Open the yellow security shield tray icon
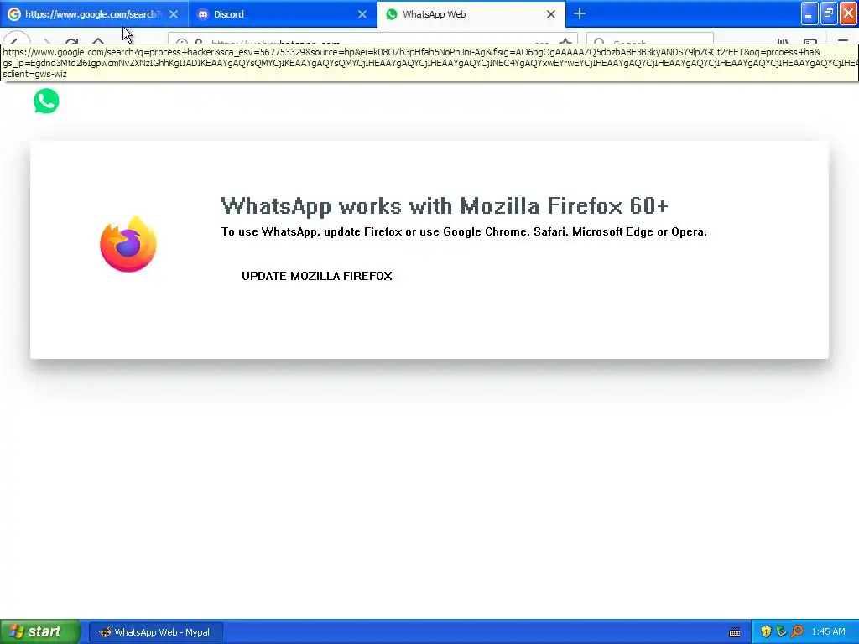Screen dimensions: 859x644 click(x=766, y=631)
